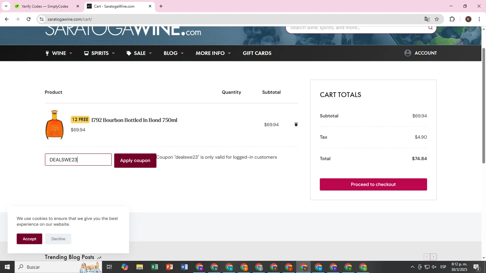Reload the current page

coord(29,19)
